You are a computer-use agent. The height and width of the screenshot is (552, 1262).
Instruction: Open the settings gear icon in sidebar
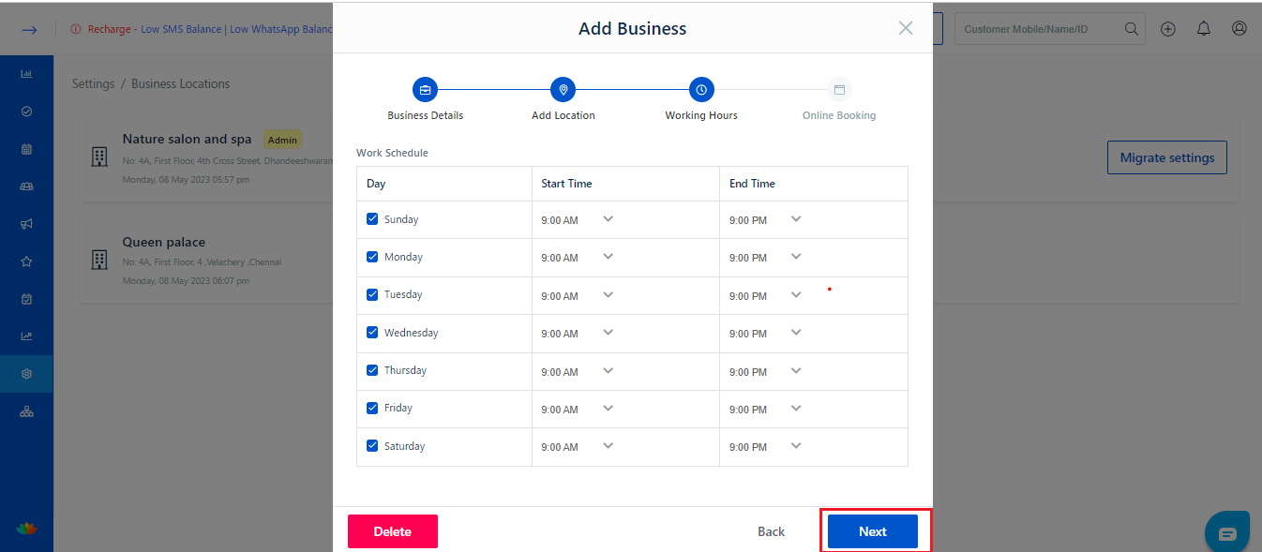pyautogui.click(x=26, y=374)
